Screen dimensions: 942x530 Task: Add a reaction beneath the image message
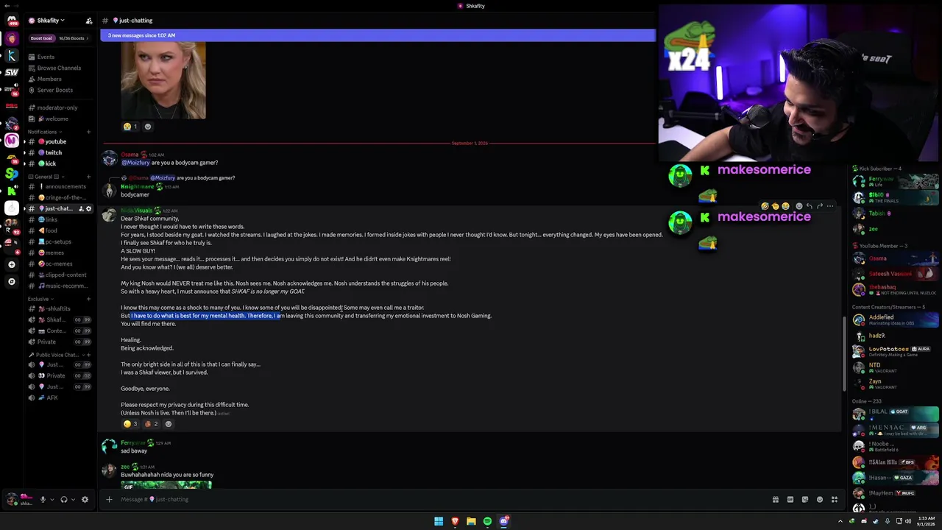click(x=148, y=127)
